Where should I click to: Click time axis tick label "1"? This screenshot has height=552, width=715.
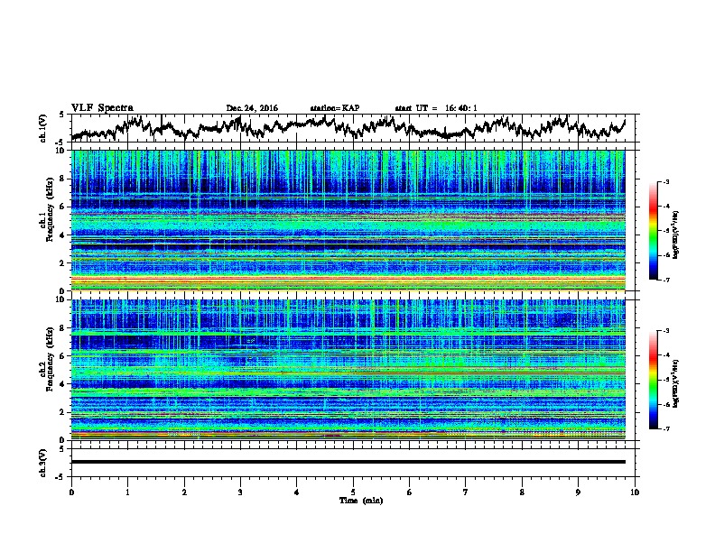127,492
